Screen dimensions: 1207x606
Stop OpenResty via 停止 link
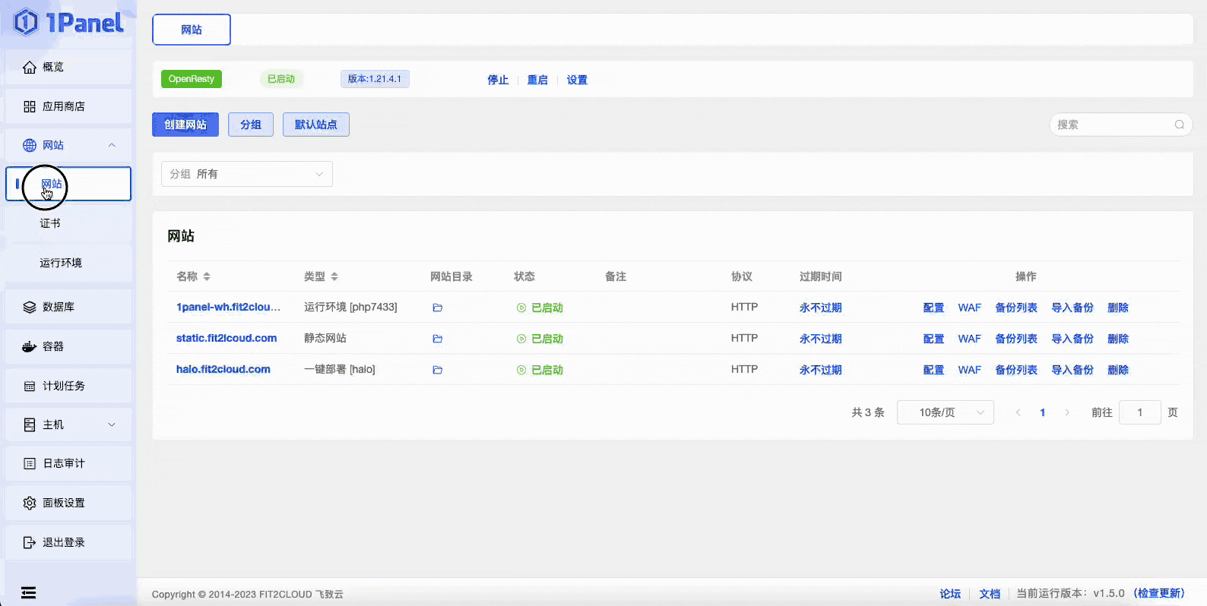[498, 80]
